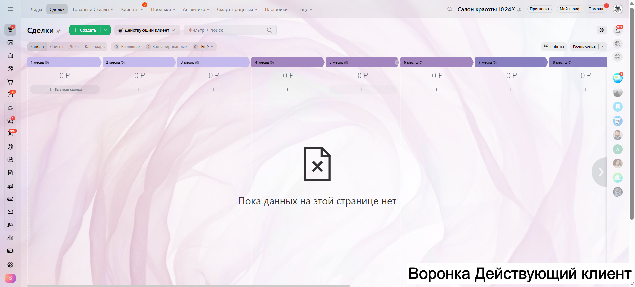
Task: Open the CRM sidebar icon with badge 2
Action: point(10,30)
